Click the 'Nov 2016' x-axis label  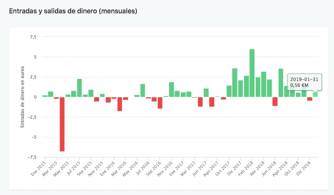pos(166,166)
